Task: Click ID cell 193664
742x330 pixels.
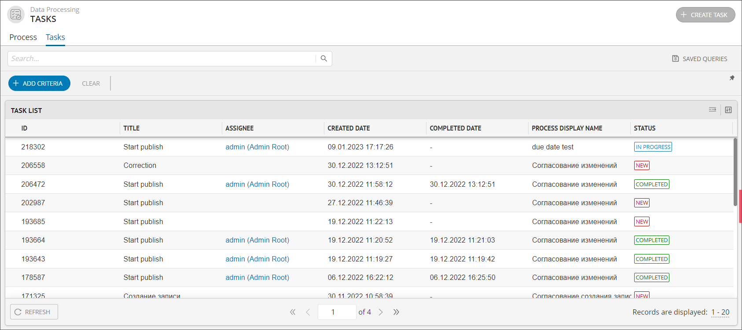Action: [x=33, y=240]
